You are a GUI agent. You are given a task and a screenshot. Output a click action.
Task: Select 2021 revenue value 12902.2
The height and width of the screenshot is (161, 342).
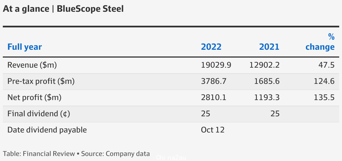pos(264,65)
